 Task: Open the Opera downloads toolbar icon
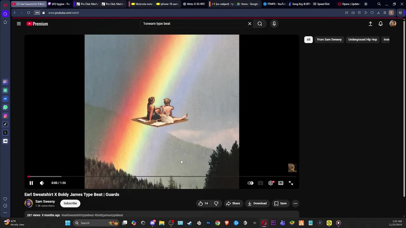[x=378, y=13]
